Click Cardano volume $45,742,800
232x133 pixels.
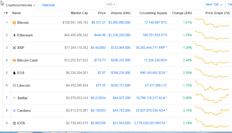(x=122, y=110)
